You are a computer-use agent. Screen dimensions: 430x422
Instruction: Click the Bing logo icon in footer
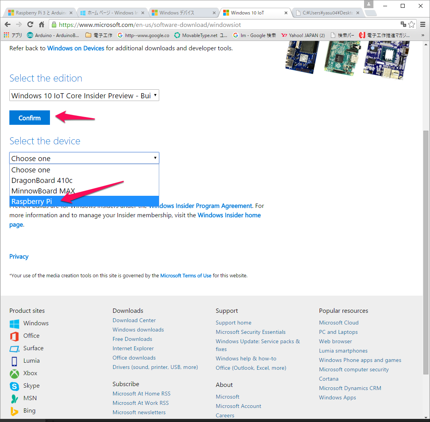point(14,411)
